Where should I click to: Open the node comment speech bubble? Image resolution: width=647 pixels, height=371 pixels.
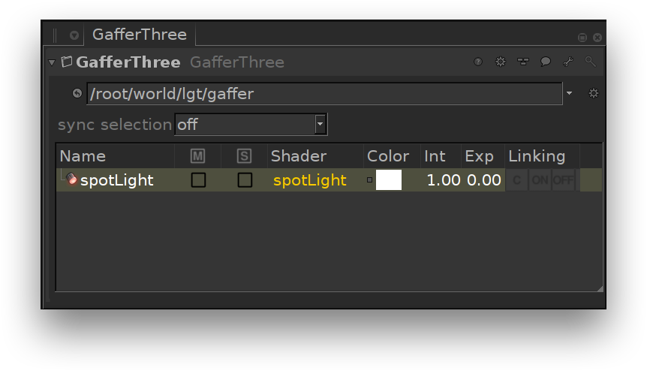[x=546, y=62]
